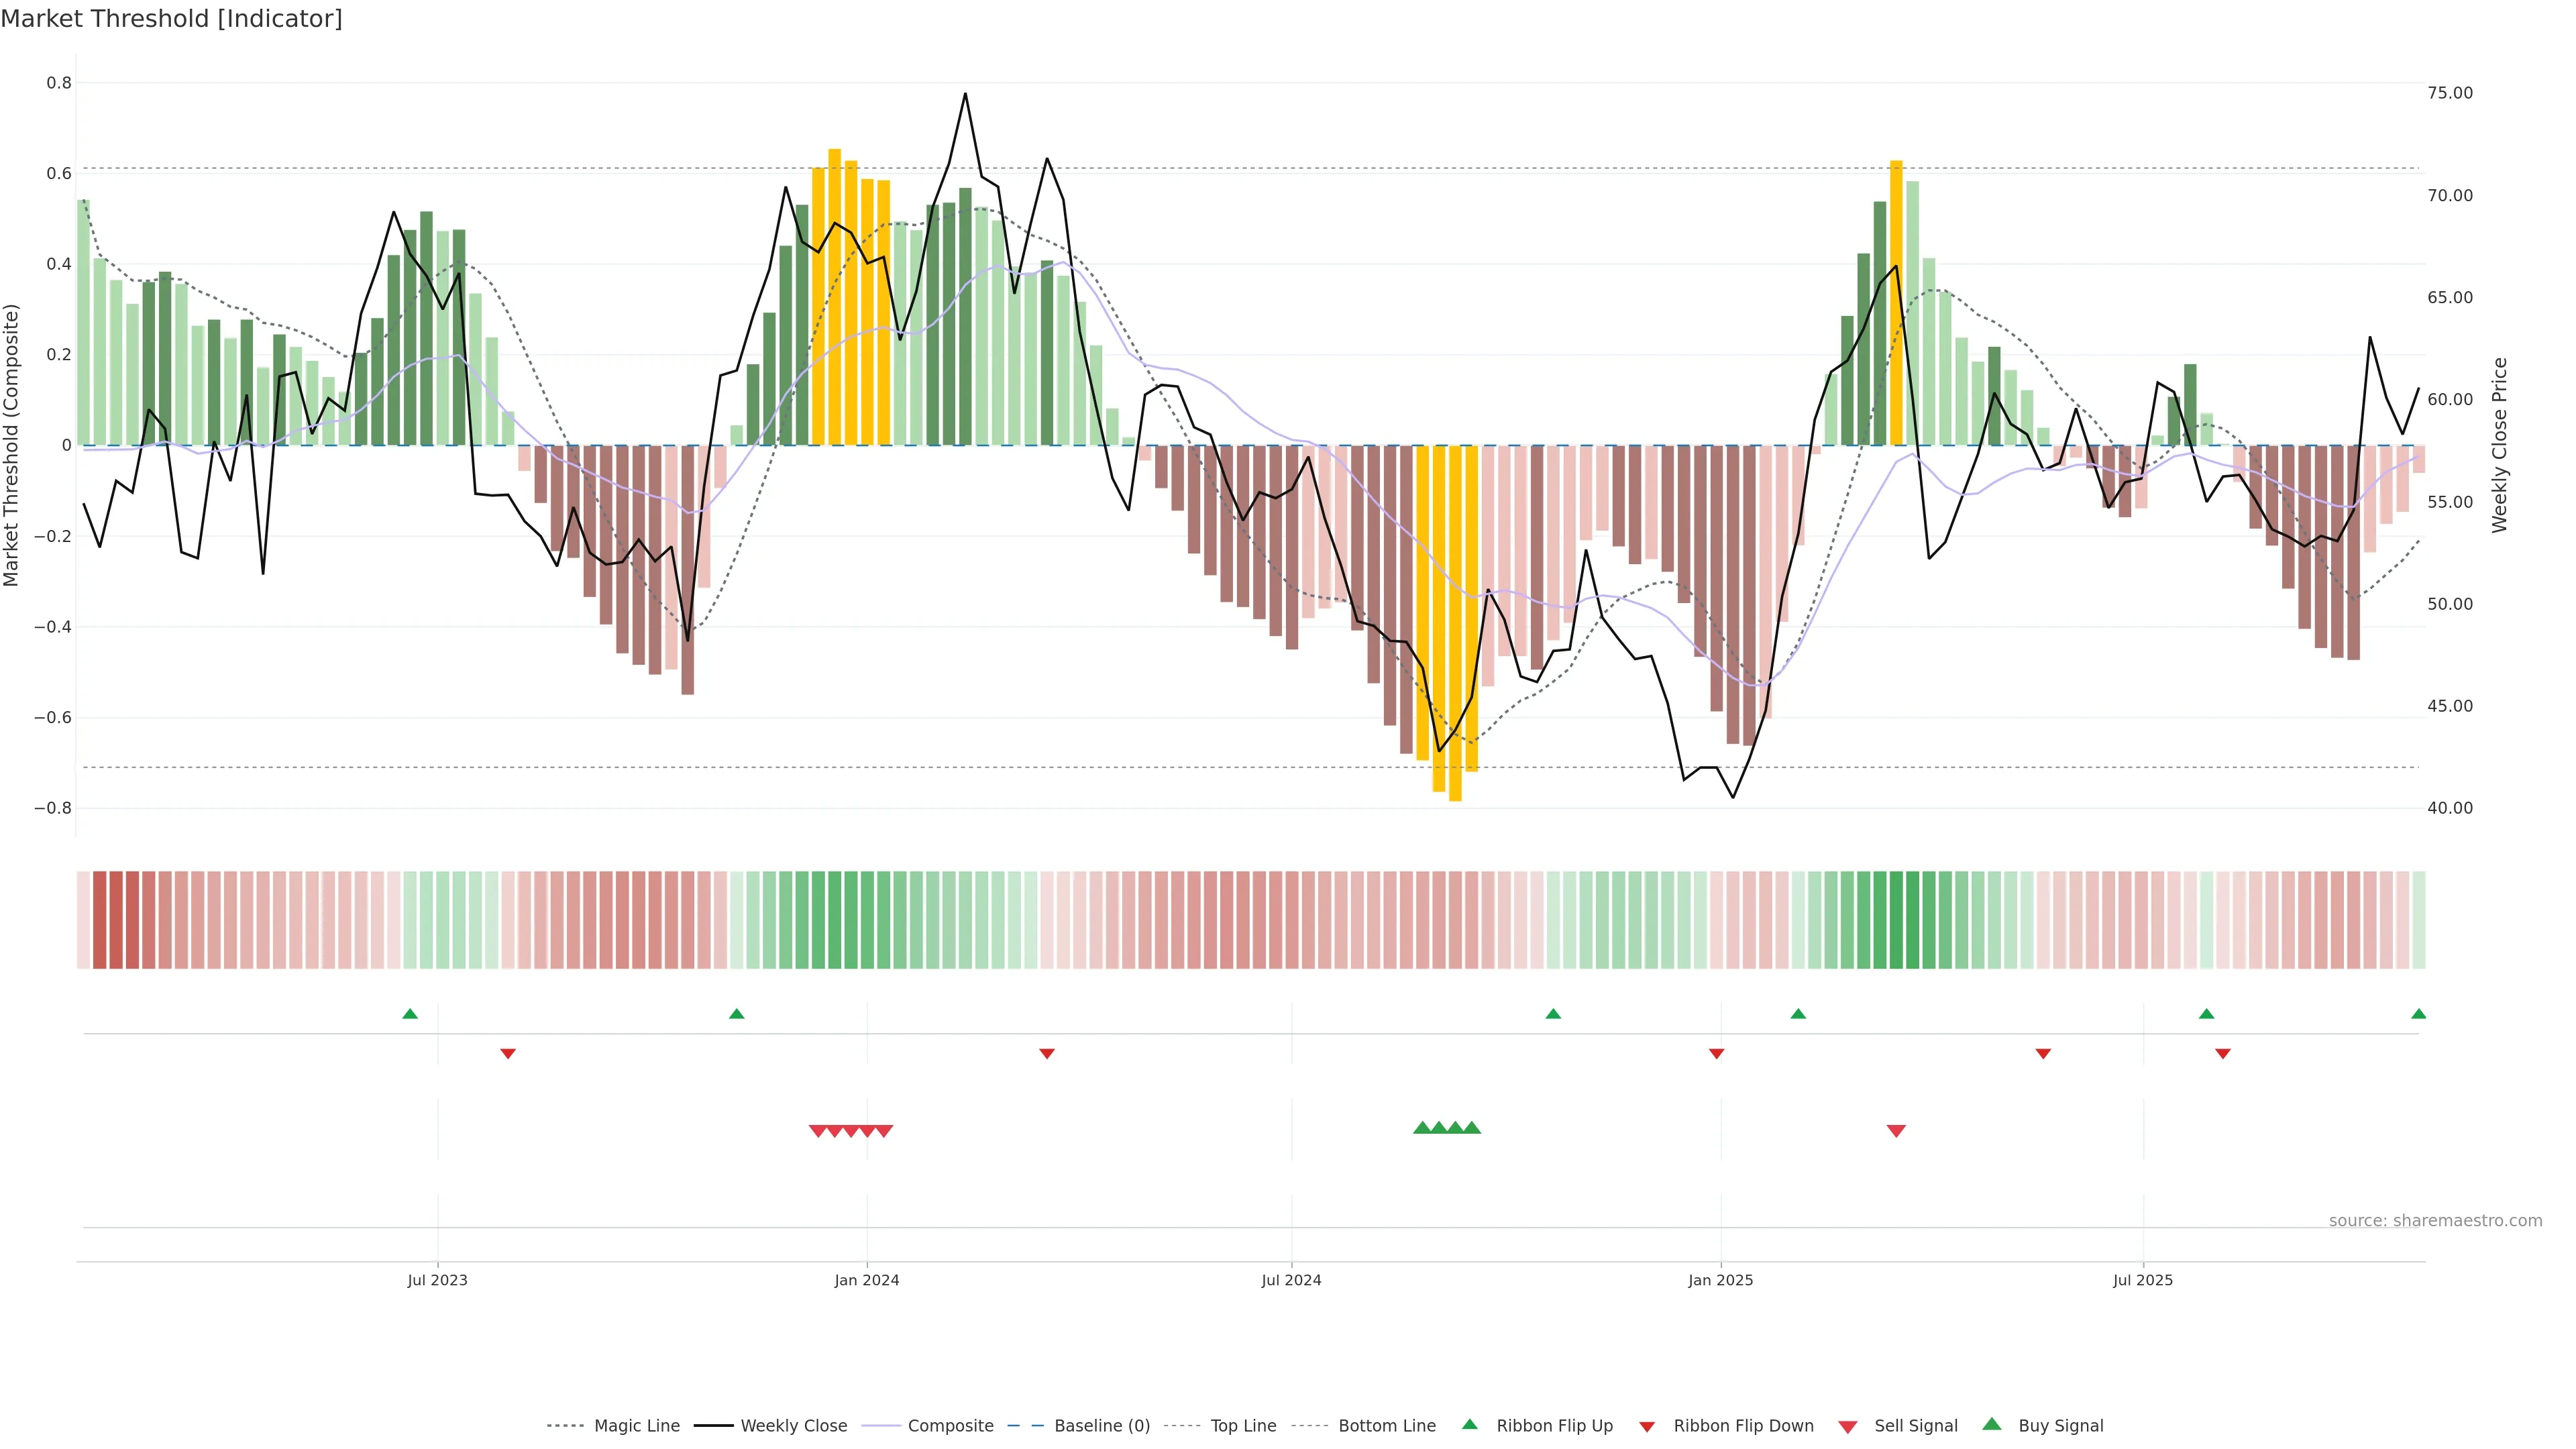
Task: Click the Sell Signal legend marker
Action: 1847,1426
